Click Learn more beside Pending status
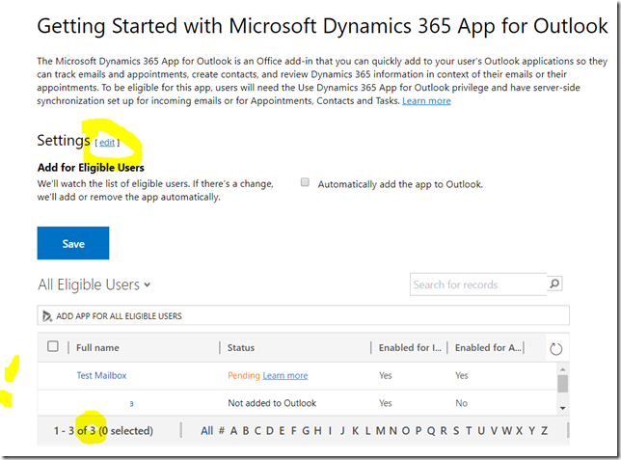The width and height of the screenshot is (621, 460). pyautogui.click(x=285, y=376)
